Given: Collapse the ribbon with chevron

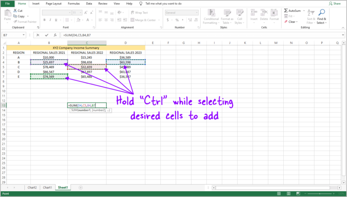Looking at the screenshot, I should pyautogui.click(x=343, y=28).
